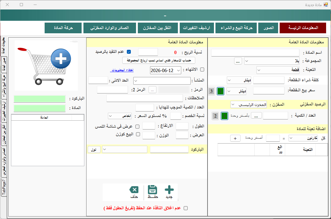Open النقل بين المخازن tab
Image resolution: width=331 pixels, height=219 pixels.
pos(157,28)
